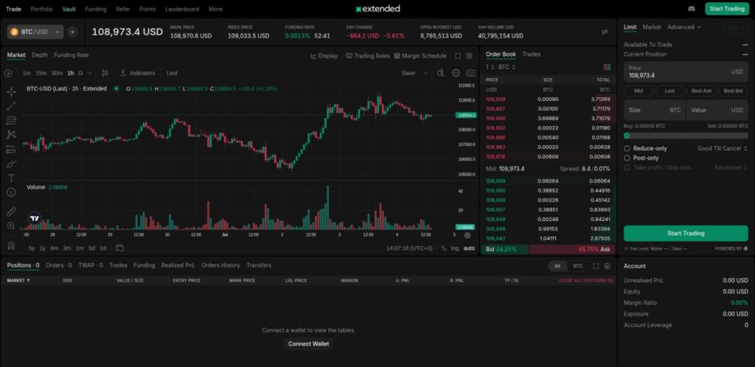Screen dimensions: 755x367
Task: Open Good Till Cancel dropdown
Action: click(x=723, y=148)
